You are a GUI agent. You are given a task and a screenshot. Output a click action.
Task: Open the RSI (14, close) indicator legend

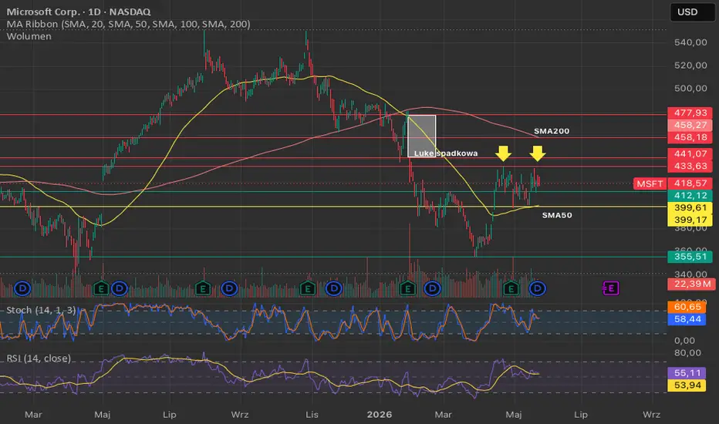point(39,358)
